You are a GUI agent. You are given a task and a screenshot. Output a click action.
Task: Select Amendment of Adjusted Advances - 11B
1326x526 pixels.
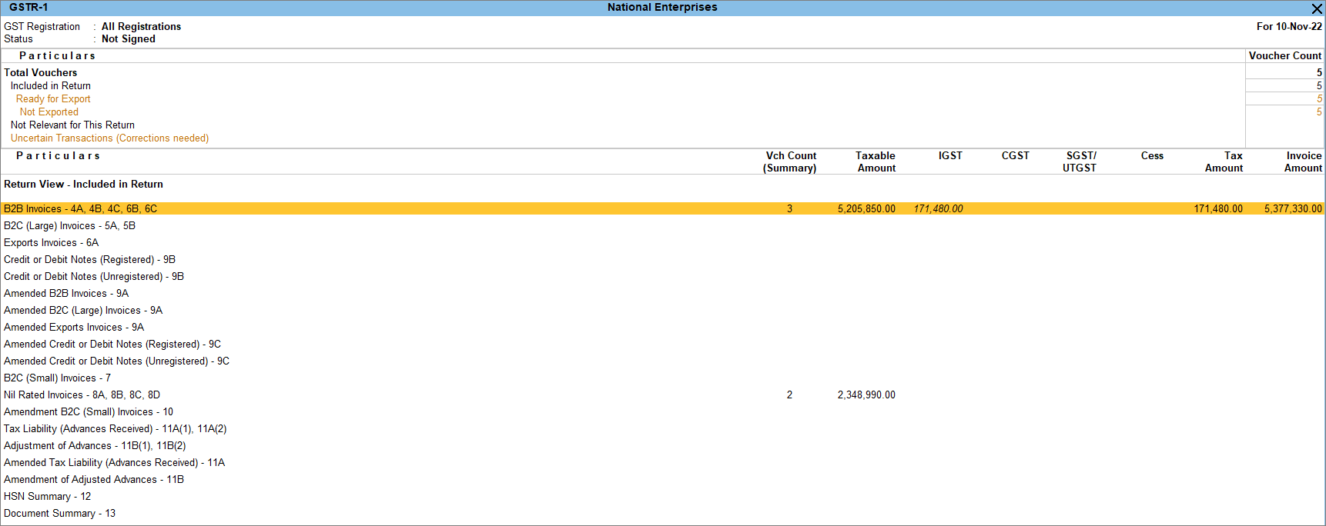pyautogui.click(x=94, y=479)
